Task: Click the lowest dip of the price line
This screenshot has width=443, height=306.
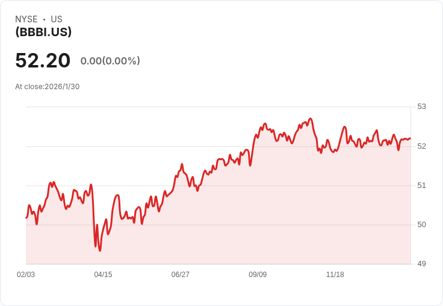Action: (x=100, y=250)
